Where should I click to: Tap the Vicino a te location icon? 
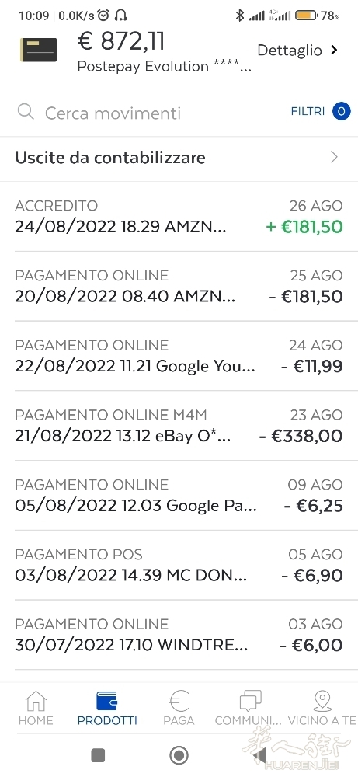pyautogui.click(x=322, y=701)
